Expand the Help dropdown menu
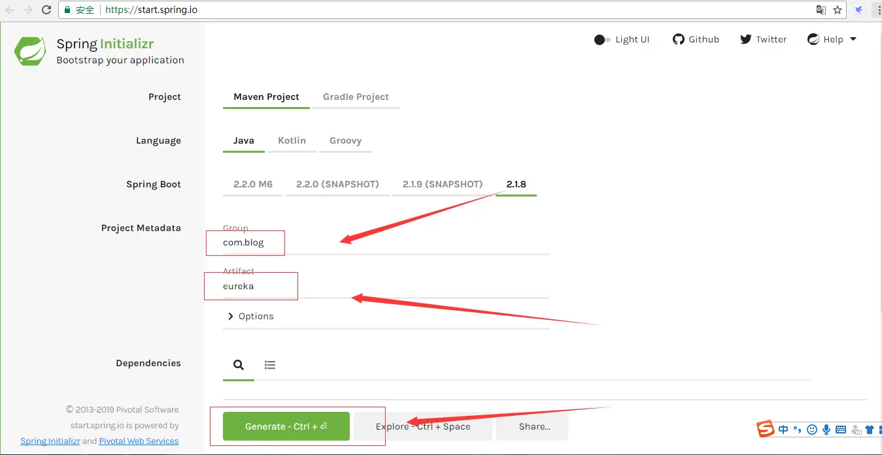 click(832, 39)
